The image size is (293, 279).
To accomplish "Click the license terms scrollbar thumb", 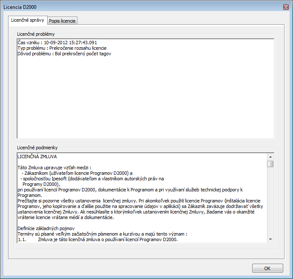I will [x=270, y=164].
